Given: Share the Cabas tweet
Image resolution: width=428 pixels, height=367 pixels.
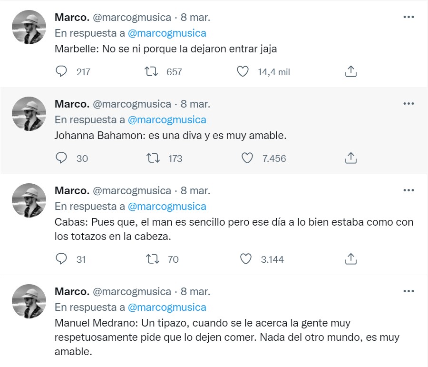Looking at the screenshot, I should click(350, 259).
